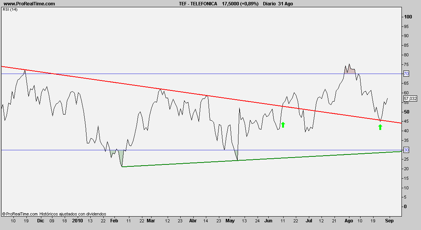Click the Sep month label on the time axis

coord(389,220)
